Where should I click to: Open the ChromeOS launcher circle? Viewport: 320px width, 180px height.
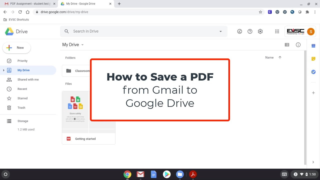(6, 174)
